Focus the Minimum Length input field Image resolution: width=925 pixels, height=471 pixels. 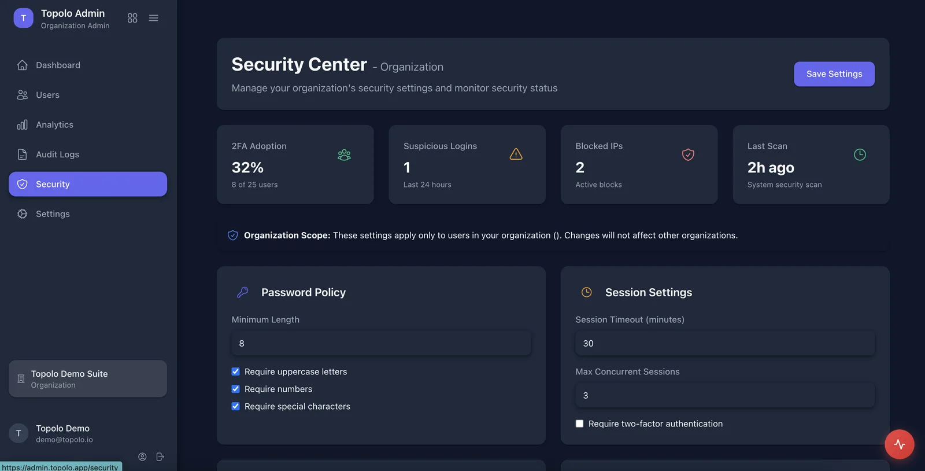point(381,344)
